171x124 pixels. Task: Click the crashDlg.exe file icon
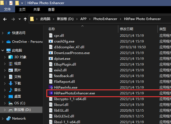(x=51, y=41)
